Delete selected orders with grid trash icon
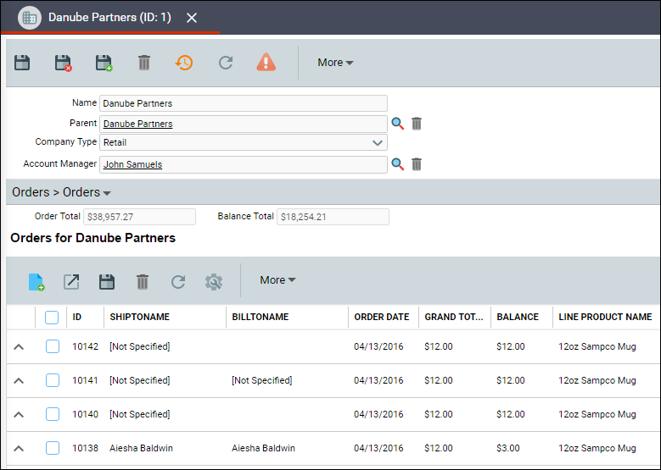Screen dimensions: 661x470 point(143,281)
